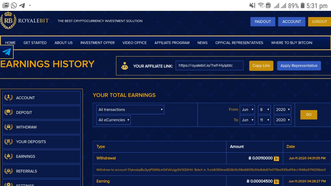The width and height of the screenshot is (331, 186).
Task: Open INVESTMENT OFFER menu item
Action: (97, 43)
